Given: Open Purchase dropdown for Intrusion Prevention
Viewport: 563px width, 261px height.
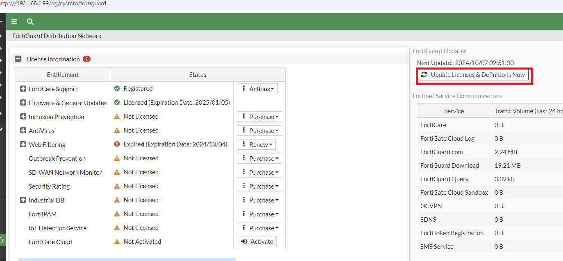Looking at the screenshot, I should tap(259, 117).
